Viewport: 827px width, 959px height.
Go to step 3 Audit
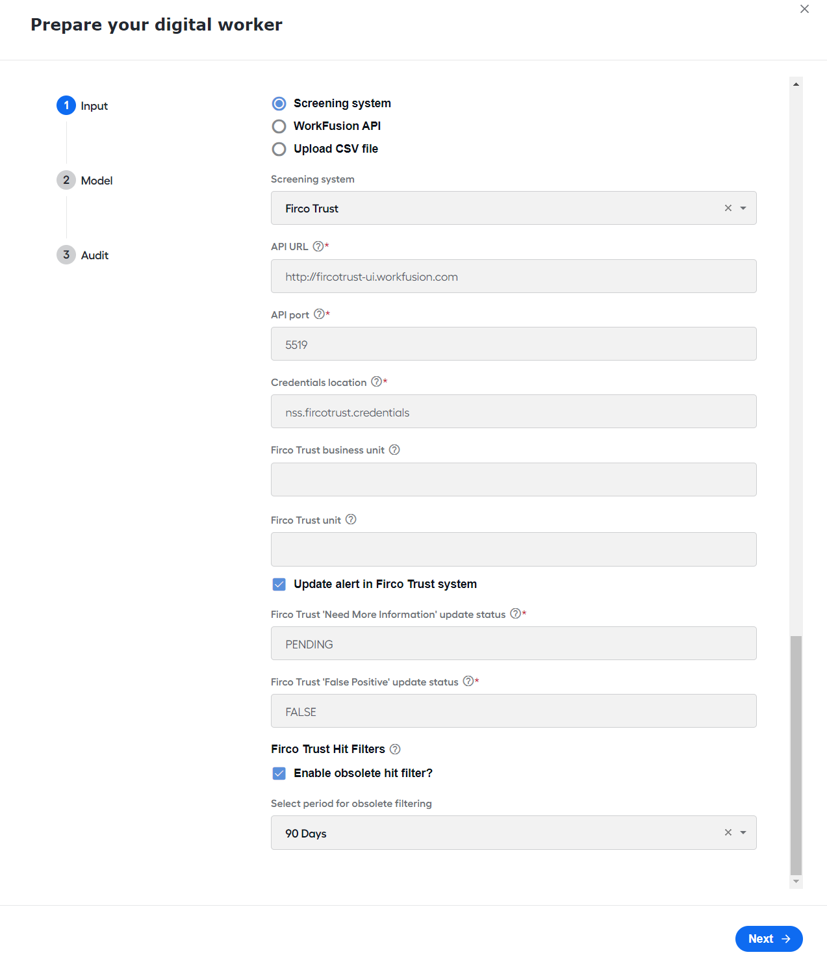(83, 255)
